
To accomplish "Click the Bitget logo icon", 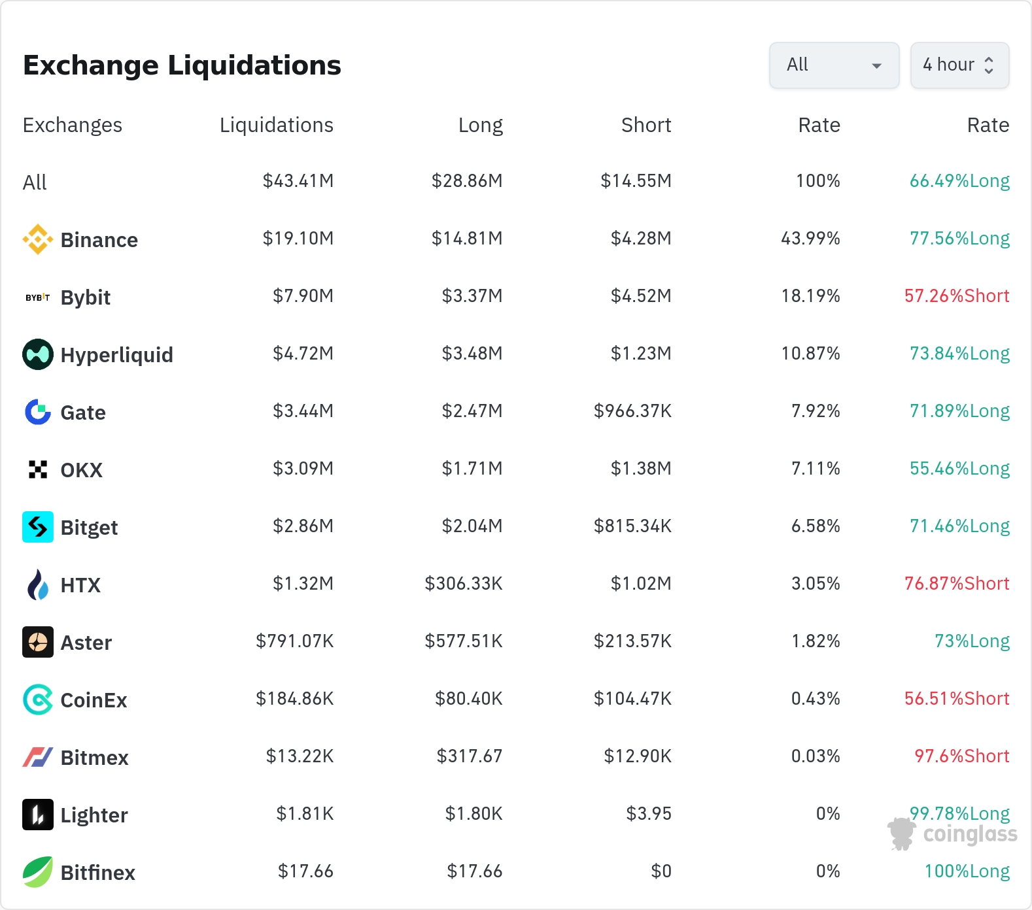I will point(38,527).
